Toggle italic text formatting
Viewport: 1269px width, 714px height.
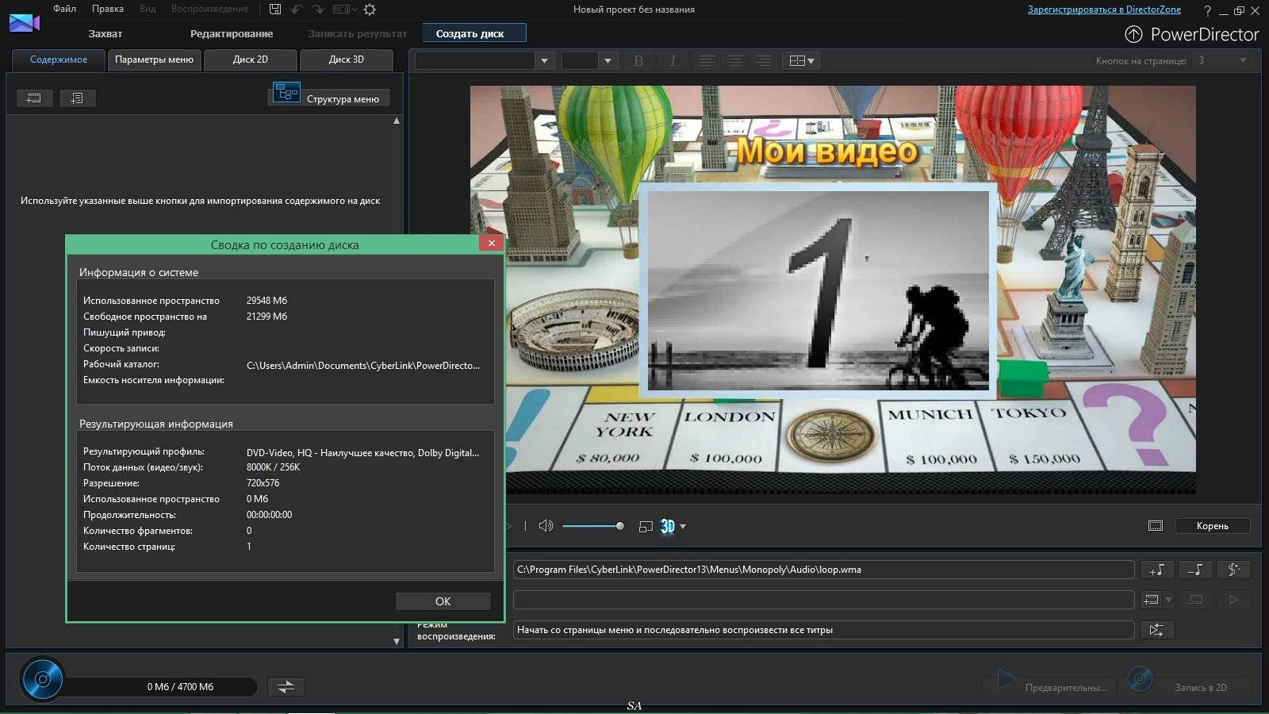pyautogui.click(x=673, y=60)
